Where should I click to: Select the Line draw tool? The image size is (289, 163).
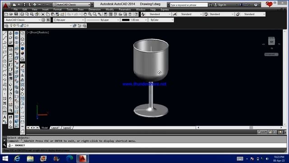point(5,33)
